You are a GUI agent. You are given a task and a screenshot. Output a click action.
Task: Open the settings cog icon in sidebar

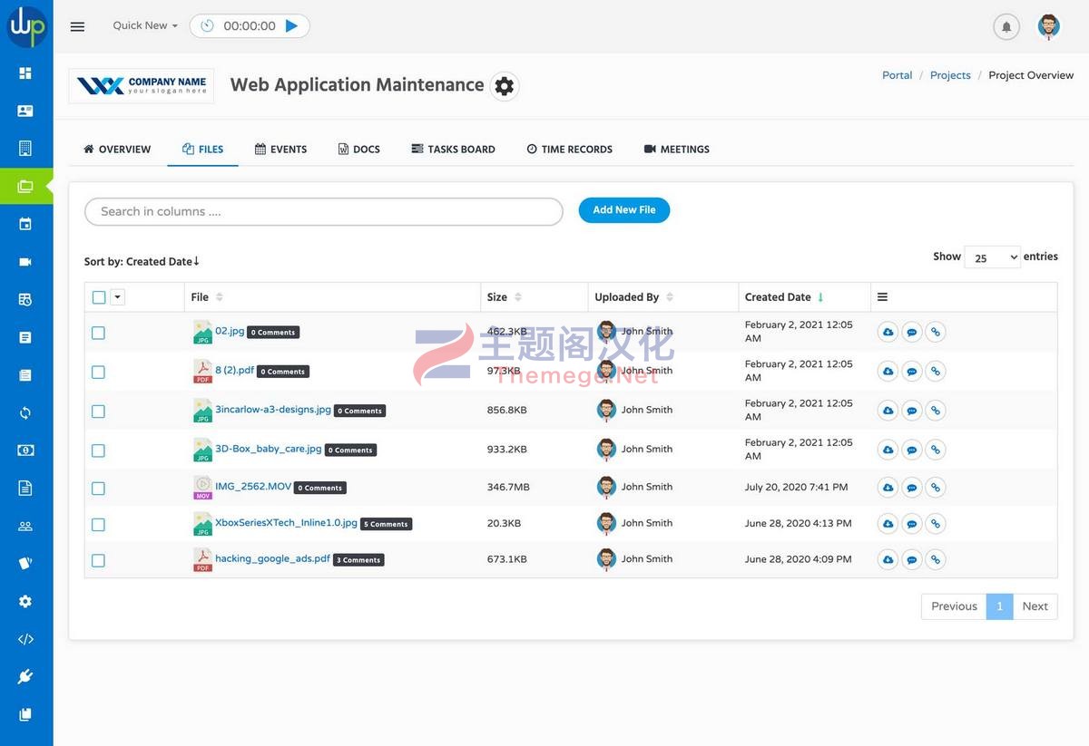(25, 601)
